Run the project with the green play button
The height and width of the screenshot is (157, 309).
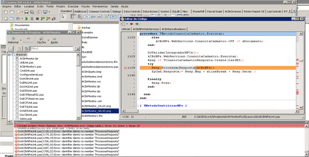pyautogui.click(x=27, y=19)
